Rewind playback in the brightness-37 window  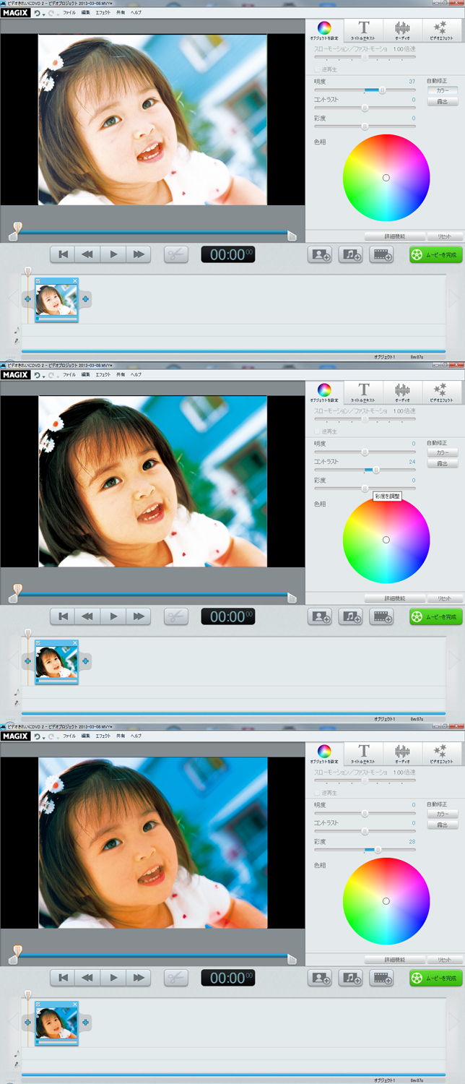[87, 254]
